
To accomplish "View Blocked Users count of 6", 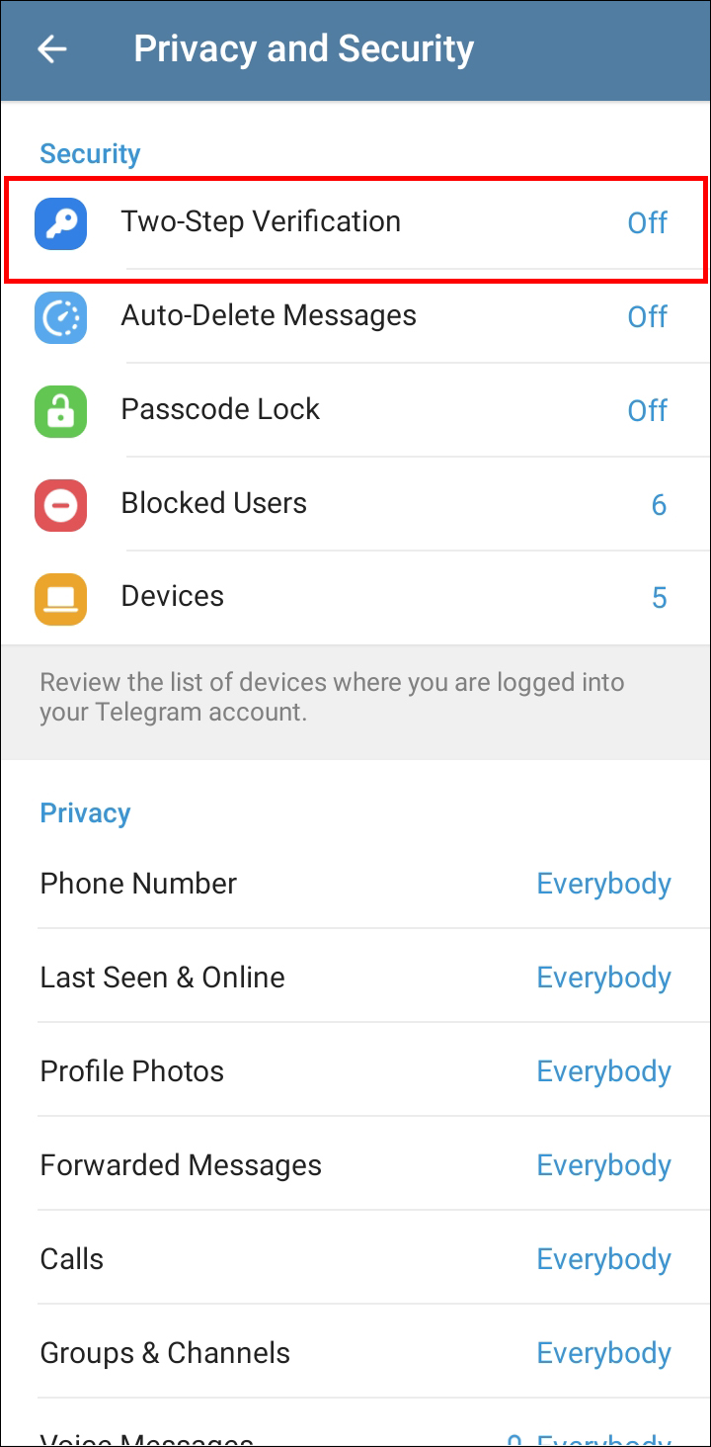I will [659, 505].
